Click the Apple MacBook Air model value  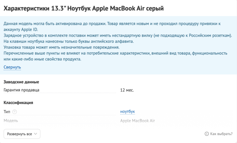click(x=137, y=121)
